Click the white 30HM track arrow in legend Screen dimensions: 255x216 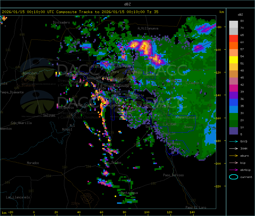pyautogui.click(x=233, y=148)
